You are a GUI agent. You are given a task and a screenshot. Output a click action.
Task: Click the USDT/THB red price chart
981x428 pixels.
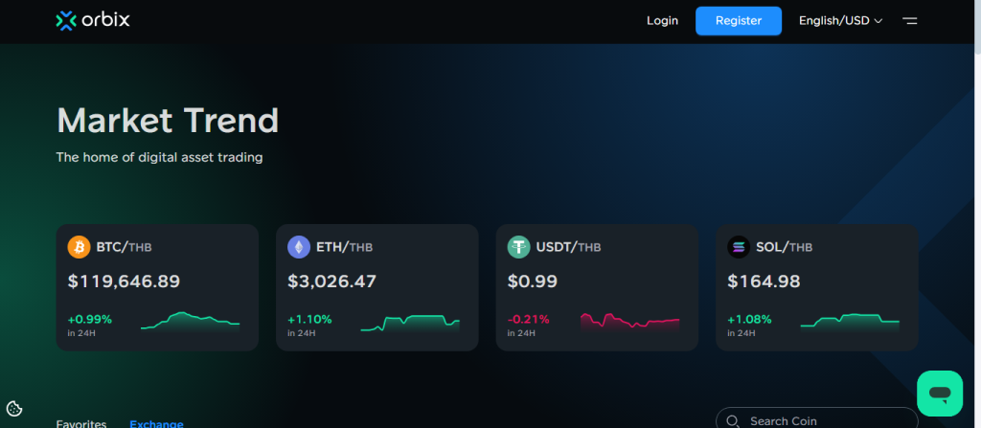tap(629, 322)
